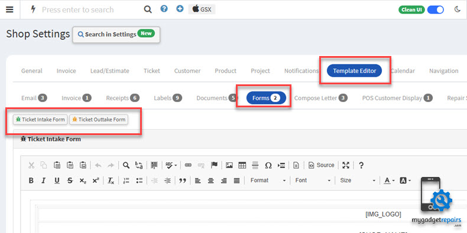Select the Documents templates sub-tab
The image size is (467, 233).
click(x=217, y=98)
